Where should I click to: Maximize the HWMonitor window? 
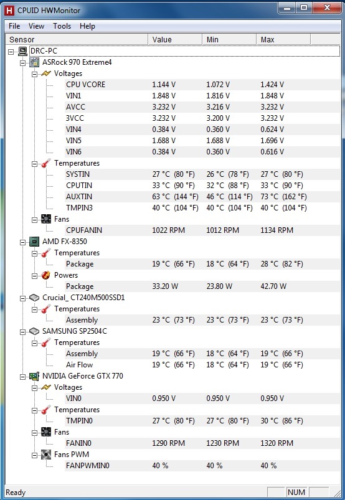(x=304, y=8)
